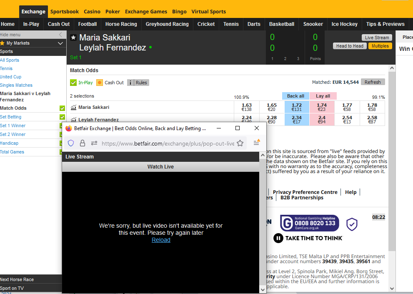This screenshot has width=413, height=294.
Task: Open the graph icon for Maria Sakkari
Action: click(x=73, y=107)
